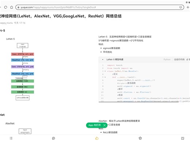
Task: Open comments with the chat bubble icon
Action: coord(53,138)
